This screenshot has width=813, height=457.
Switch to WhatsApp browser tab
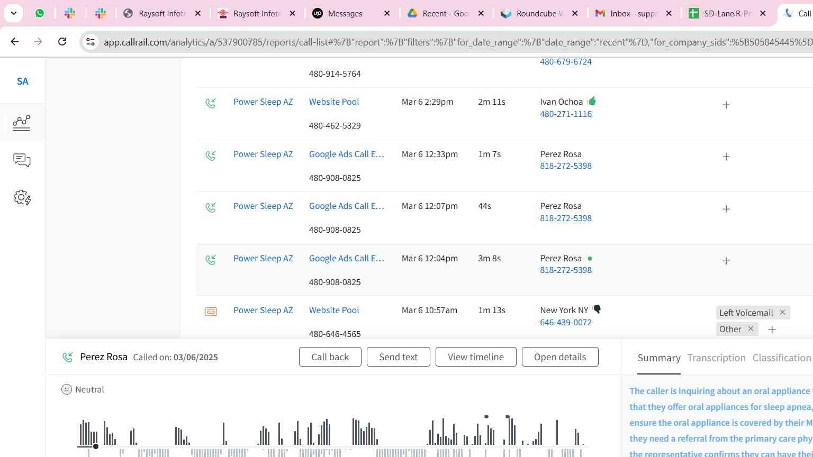[40, 13]
